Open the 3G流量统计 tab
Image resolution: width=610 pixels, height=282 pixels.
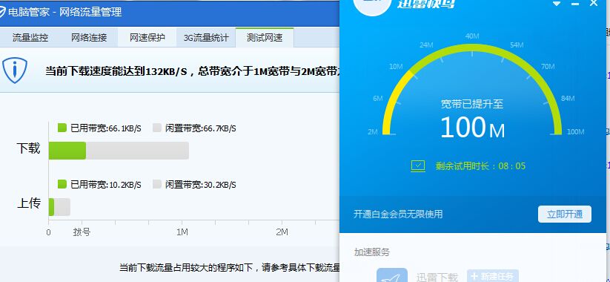point(206,38)
